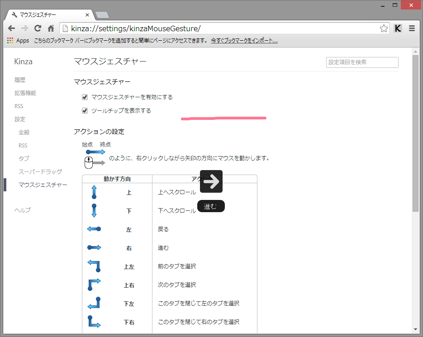Enable マウスジェスチャーを有効にする checkbox
Image resolution: width=423 pixels, height=337 pixels.
[85, 96]
